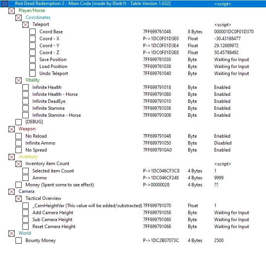Select the Red Dead Redemption 2 - Main Code row
266x254 pixels.
[133, 3]
